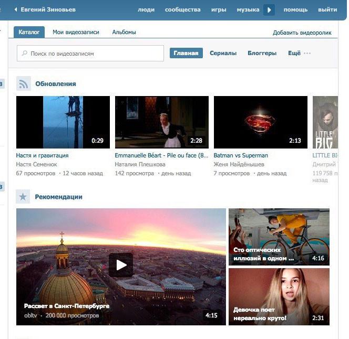The image size is (349, 339).
Task: Select the Каталог tab
Action: [29, 32]
